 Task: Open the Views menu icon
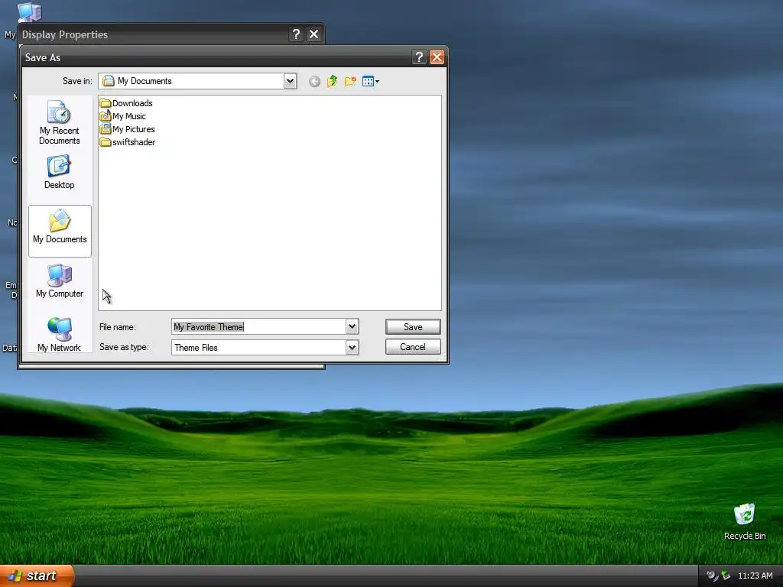pos(371,81)
